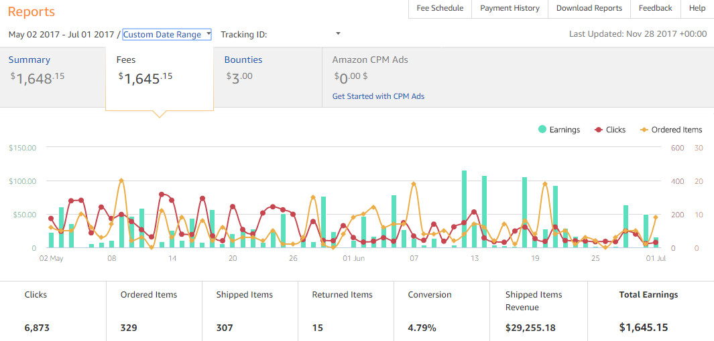Toggle the Earnings legend series
The image size is (714, 341).
click(x=558, y=130)
